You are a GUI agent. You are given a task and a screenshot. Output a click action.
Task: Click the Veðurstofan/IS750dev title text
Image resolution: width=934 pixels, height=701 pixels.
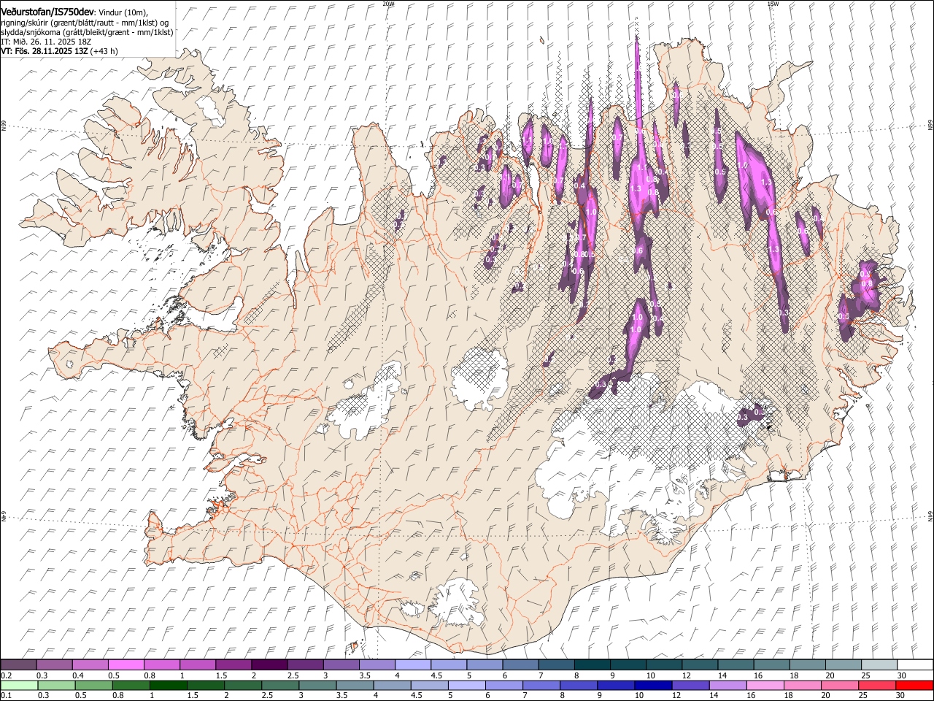coord(47,12)
